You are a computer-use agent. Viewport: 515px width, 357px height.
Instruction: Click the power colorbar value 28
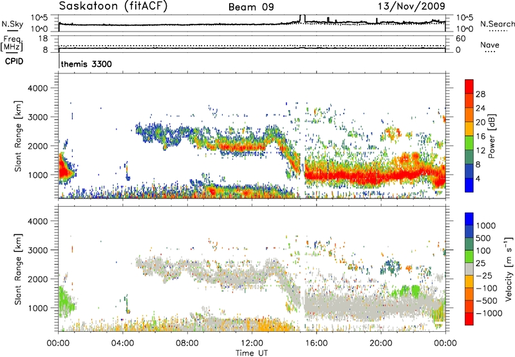point(480,94)
